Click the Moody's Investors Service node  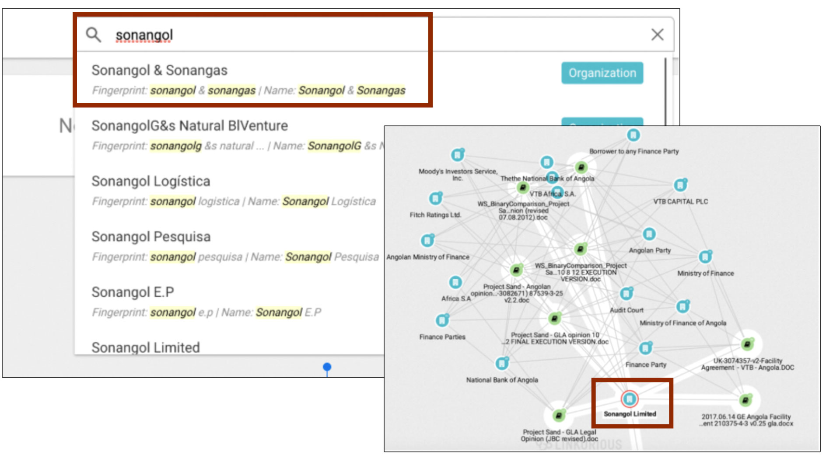coord(458,154)
